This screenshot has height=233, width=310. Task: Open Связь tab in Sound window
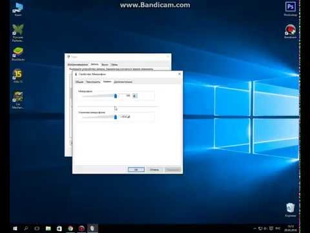click(x=114, y=65)
